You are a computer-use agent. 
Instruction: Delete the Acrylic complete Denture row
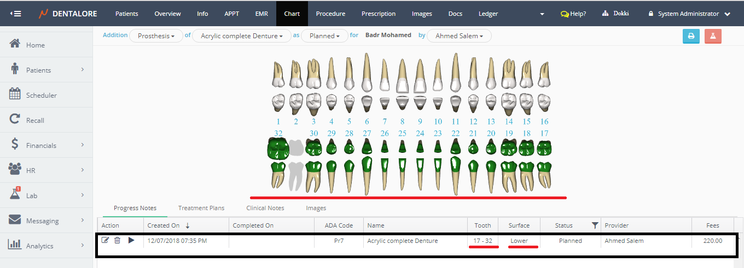coord(117,240)
